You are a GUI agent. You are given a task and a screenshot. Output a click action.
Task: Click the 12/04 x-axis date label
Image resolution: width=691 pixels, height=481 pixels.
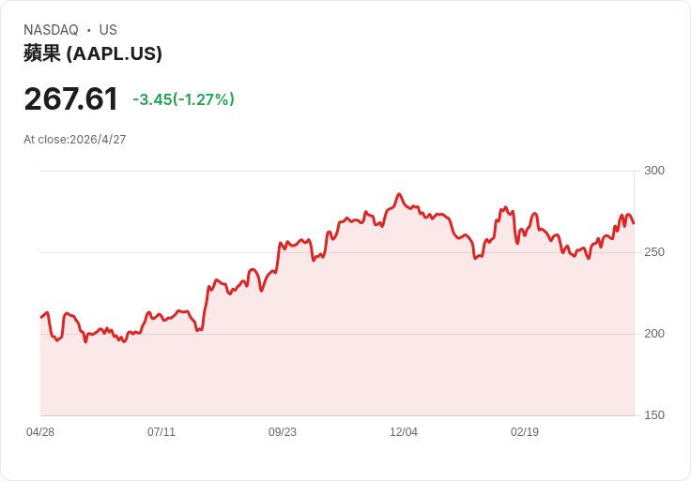404,432
